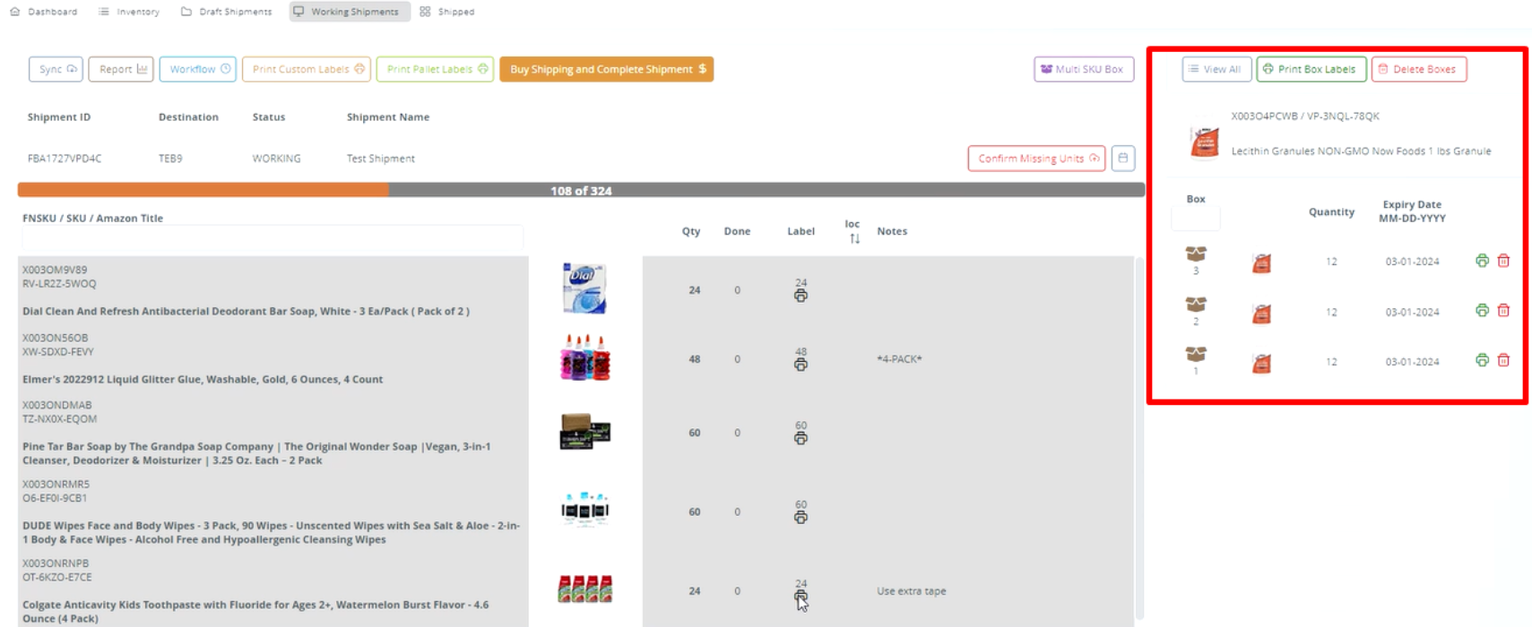This screenshot has width=1532, height=627.
Task: Open the Workflow button
Action: click(198, 69)
